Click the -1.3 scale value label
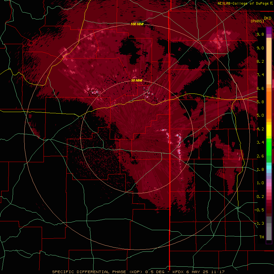The width and height of the screenshot is (274, 274). (259, 223)
